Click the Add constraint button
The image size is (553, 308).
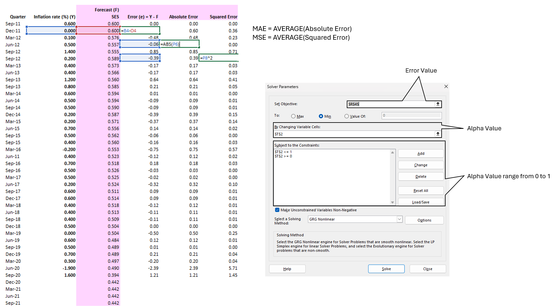[421, 154]
